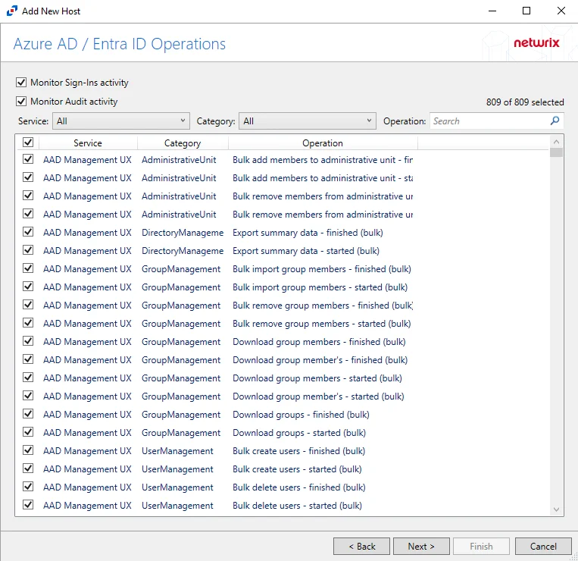This screenshot has height=561, width=578.
Task: Select 'Bulk add members to administrative unit - sta' text
Action: click(323, 178)
